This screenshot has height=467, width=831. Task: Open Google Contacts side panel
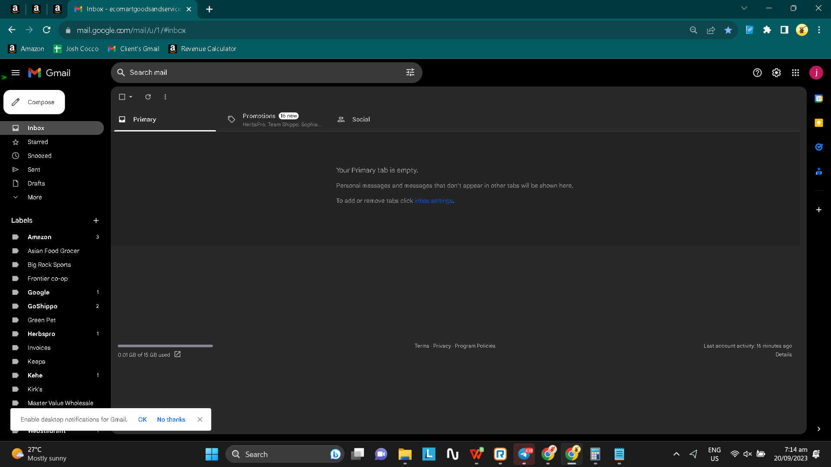point(819,171)
